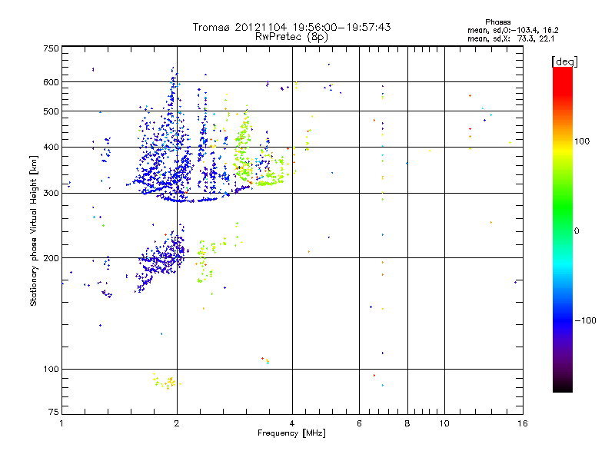This screenshot has height=461, width=615.
Task: Select the "mean, sd,O:-103.4, 16.2" line
Action: click(x=513, y=30)
